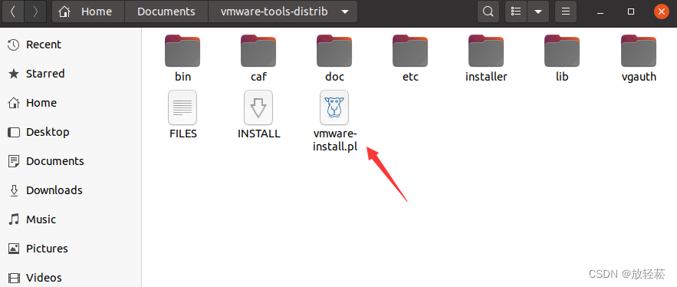
Task: Open the vmware-tools-distrib path dropdown
Action: tap(345, 12)
